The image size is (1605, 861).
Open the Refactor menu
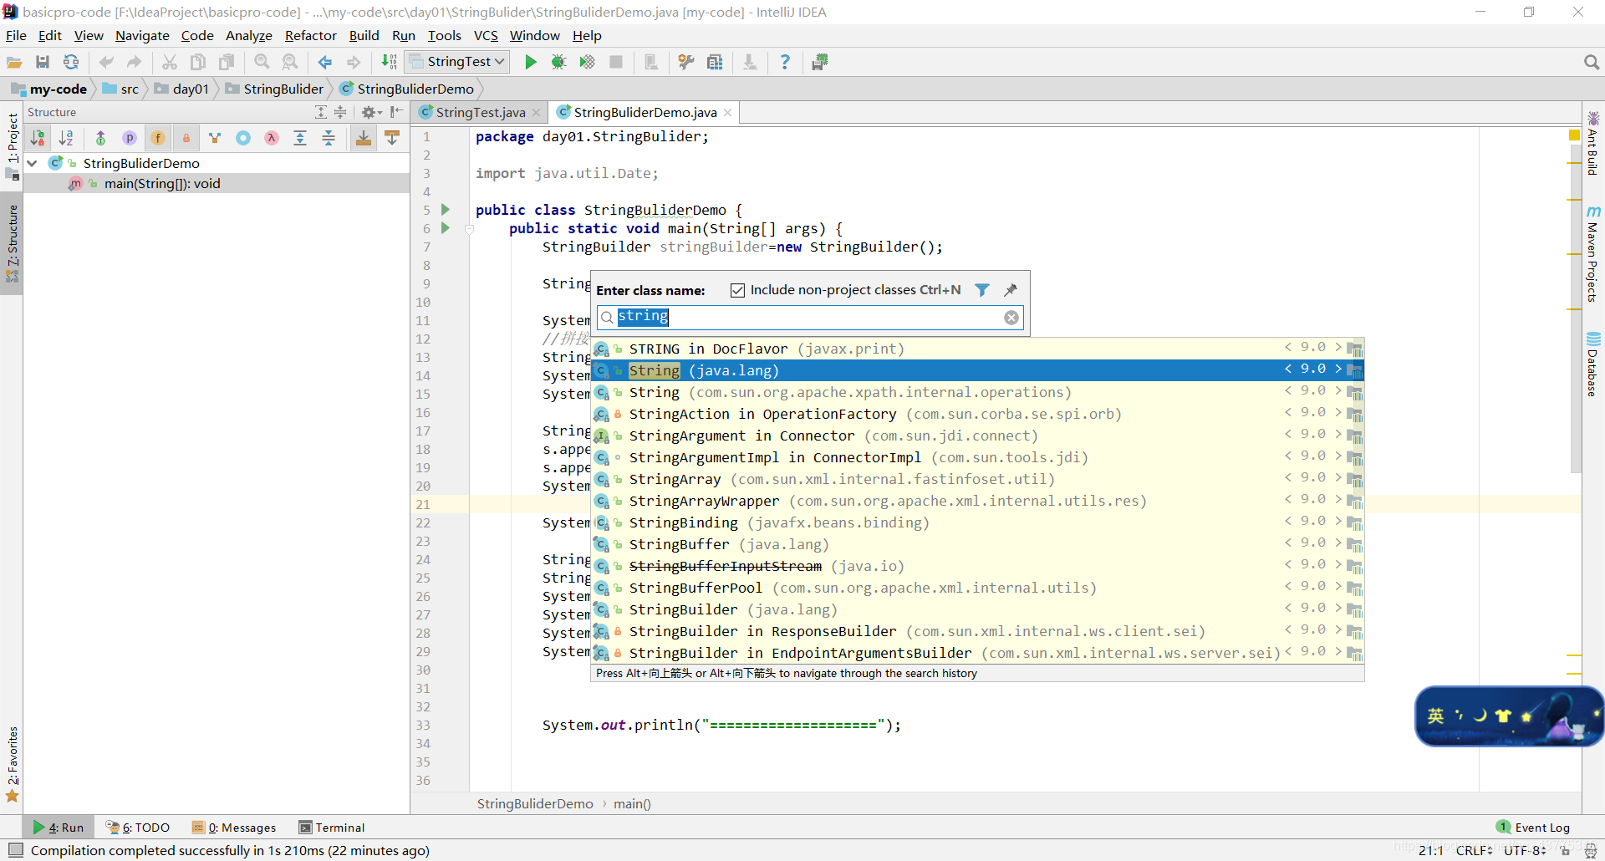click(310, 35)
